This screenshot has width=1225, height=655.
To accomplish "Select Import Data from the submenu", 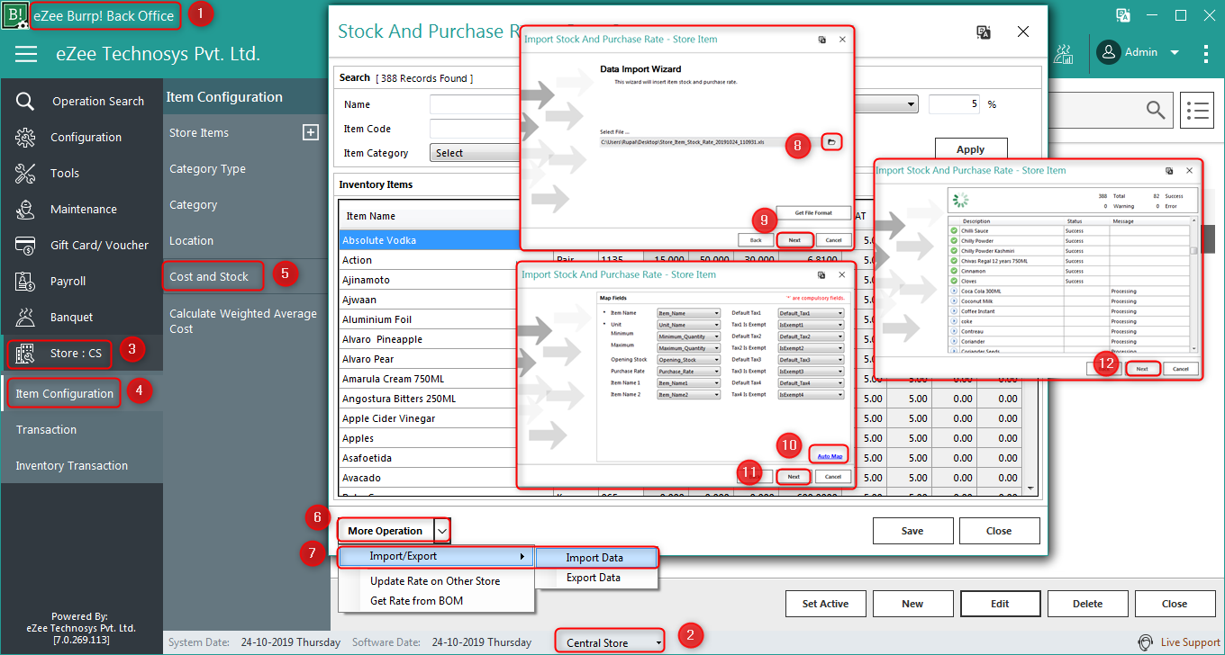I will click(596, 558).
